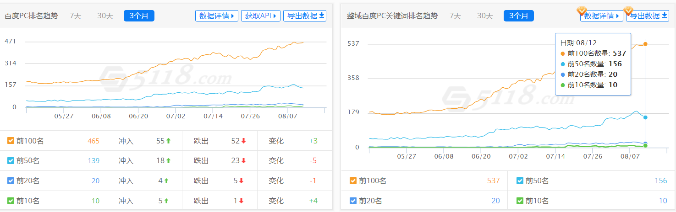Viewport: 676px width, 212px height.
Task: Click -1 change value
Action: (313, 180)
